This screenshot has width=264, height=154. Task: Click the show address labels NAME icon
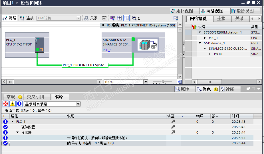104,18
